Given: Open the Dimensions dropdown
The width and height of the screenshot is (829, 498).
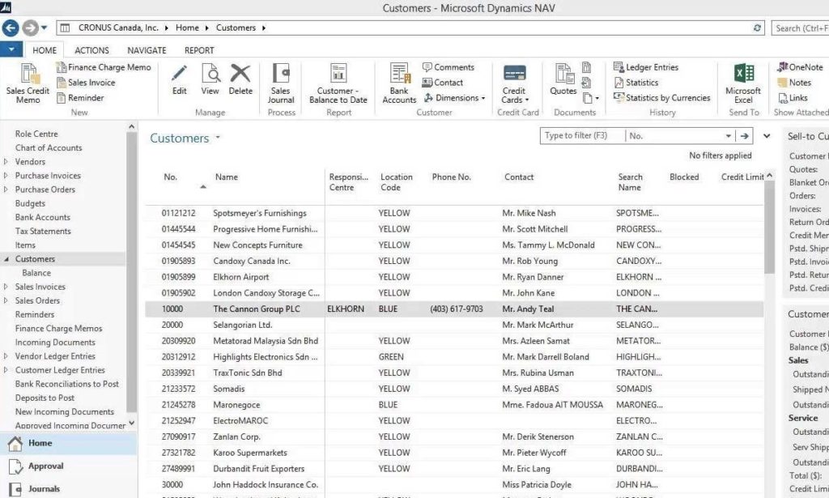Looking at the screenshot, I should pyautogui.click(x=454, y=98).
